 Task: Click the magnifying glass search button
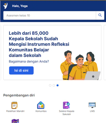click(x=100, y=15)
